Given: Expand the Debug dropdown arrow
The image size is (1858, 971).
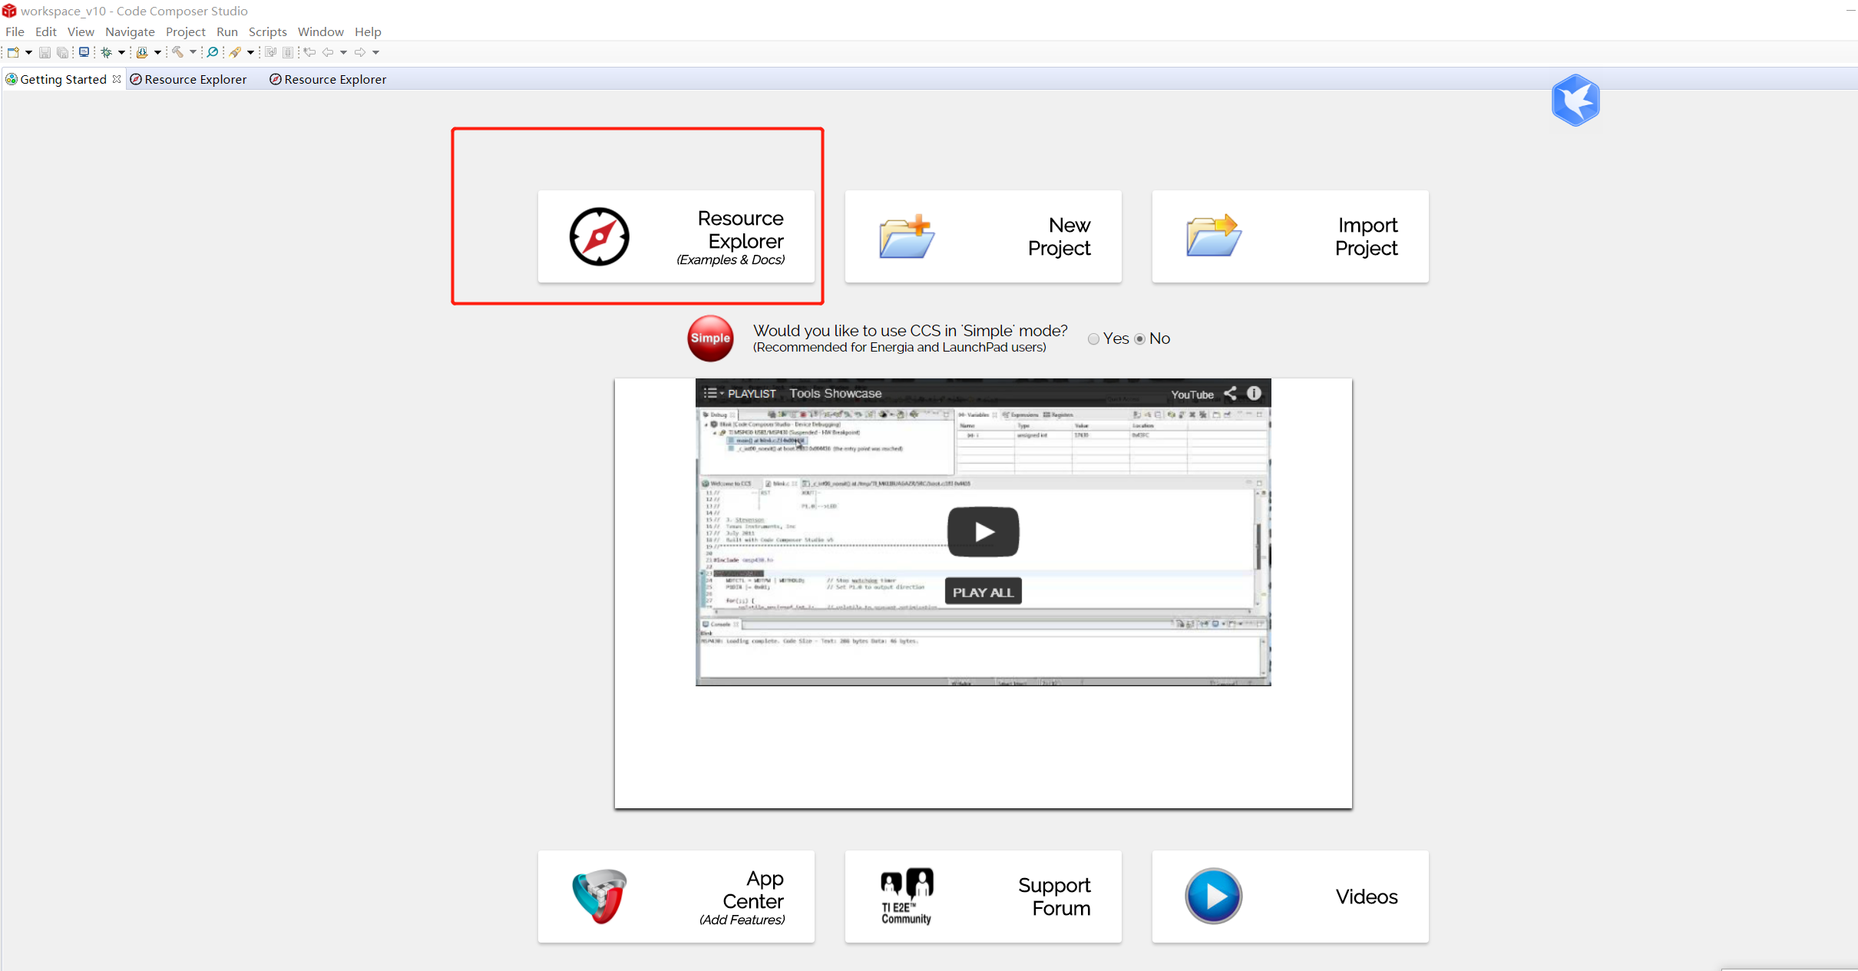Looking at the screenshot, I should tap(121, 52).
